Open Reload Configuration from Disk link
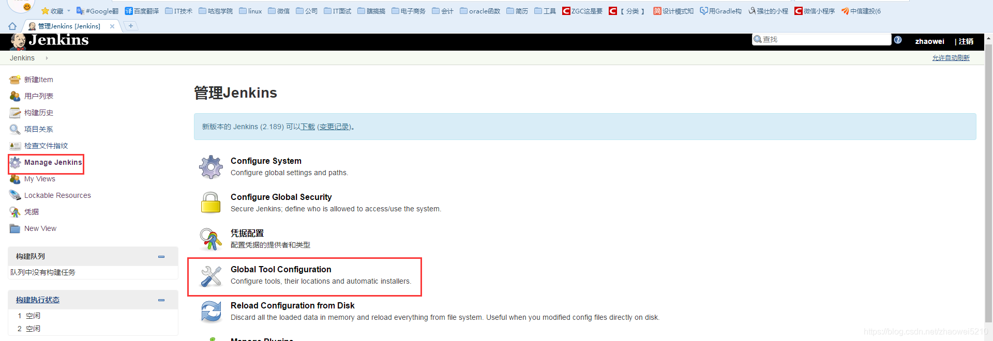Screen dimensions: 993x341 click(293, 306)
